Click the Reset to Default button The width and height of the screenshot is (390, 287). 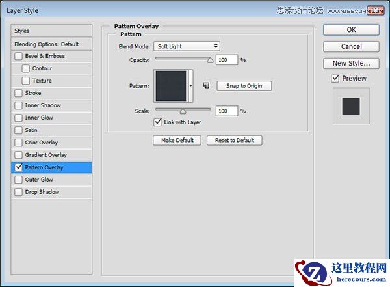click(x=235, y=141)
